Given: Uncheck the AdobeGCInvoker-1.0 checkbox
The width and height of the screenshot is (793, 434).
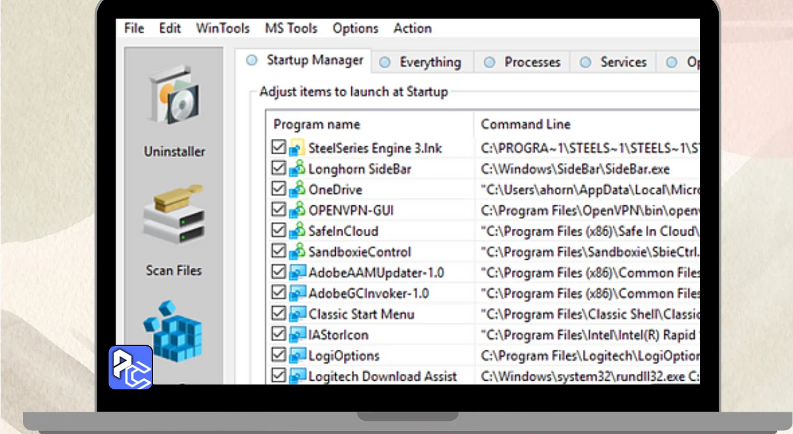Looking at the screenshot, I should point(279,293).
